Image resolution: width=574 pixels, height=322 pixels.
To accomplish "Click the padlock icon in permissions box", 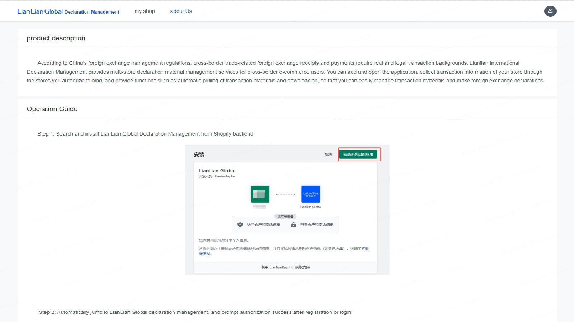I will 293,225.
